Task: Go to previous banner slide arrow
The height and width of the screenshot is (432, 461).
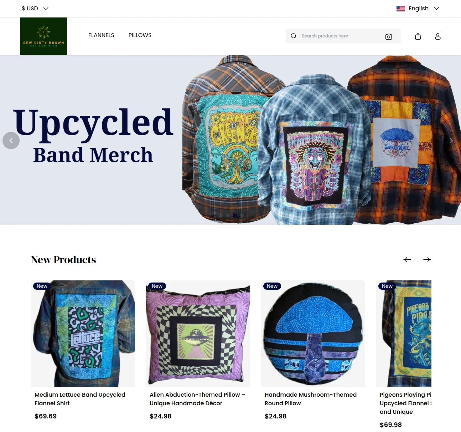Action: (x=11, y=141)
